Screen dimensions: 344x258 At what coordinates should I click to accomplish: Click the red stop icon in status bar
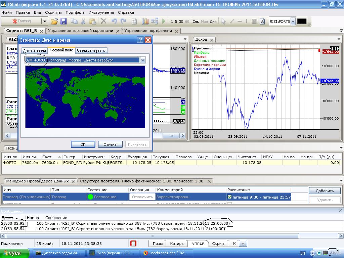(133, 244)
